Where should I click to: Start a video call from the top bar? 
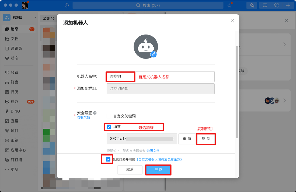[276, 5]
